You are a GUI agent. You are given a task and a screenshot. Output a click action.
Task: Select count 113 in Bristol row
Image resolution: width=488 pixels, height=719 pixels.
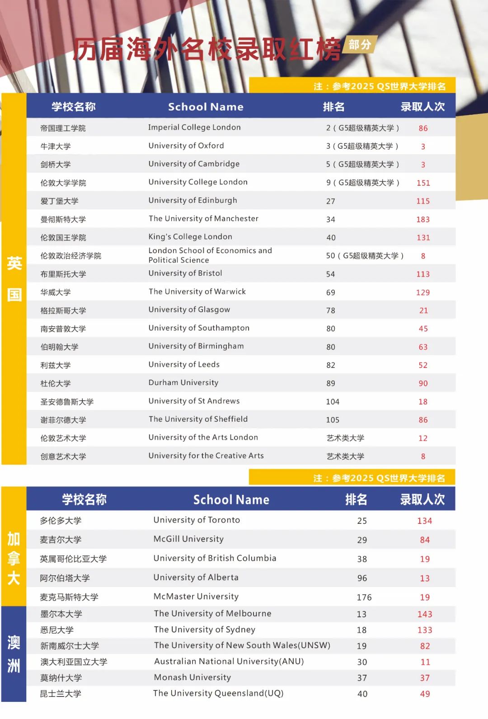coord(423,274)
